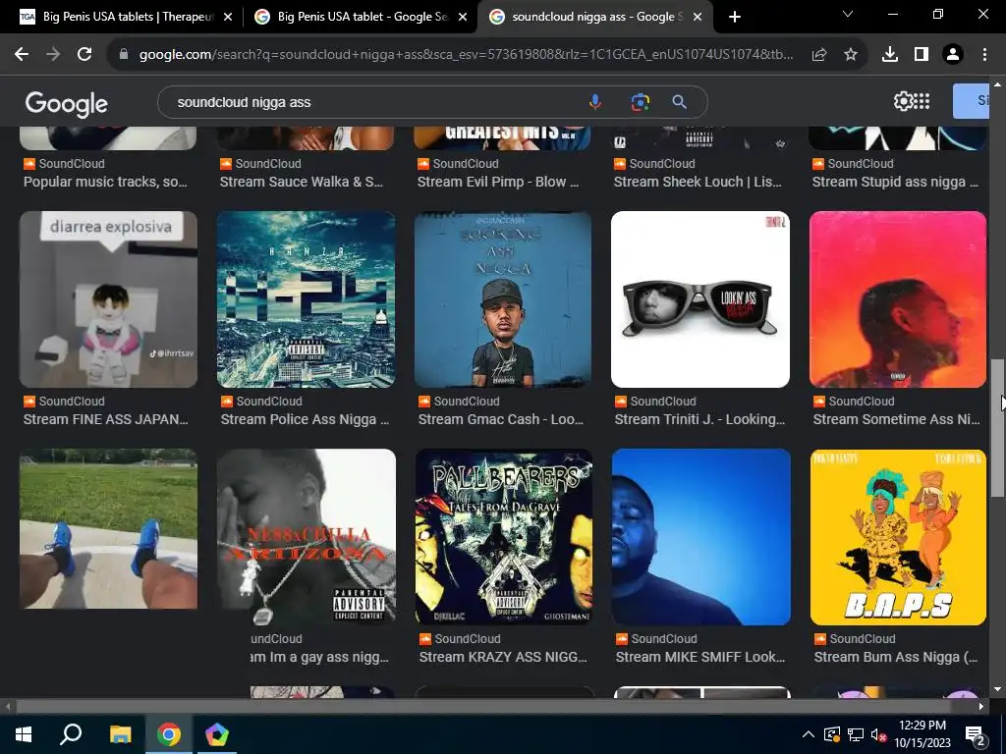Open 'Stream MIKE SMIFF Look' link
Screen dimensions: 1006x754
coord(699,657)
